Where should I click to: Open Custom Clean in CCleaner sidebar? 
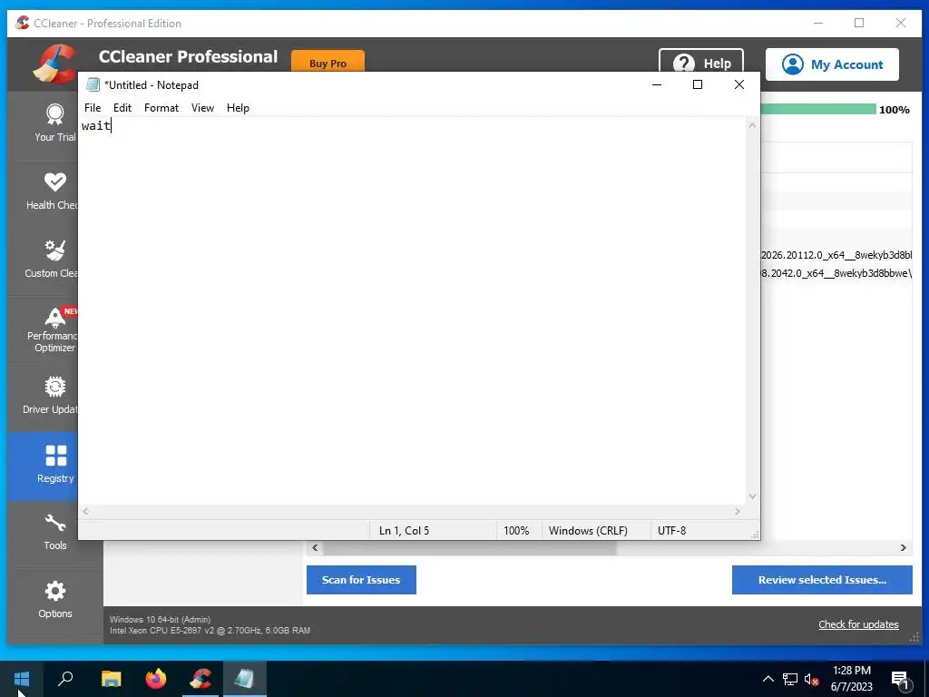point(43,261)
